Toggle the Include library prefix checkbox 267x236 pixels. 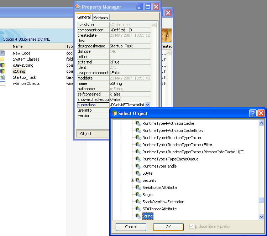pyautogui.click(x=192, y=226)
